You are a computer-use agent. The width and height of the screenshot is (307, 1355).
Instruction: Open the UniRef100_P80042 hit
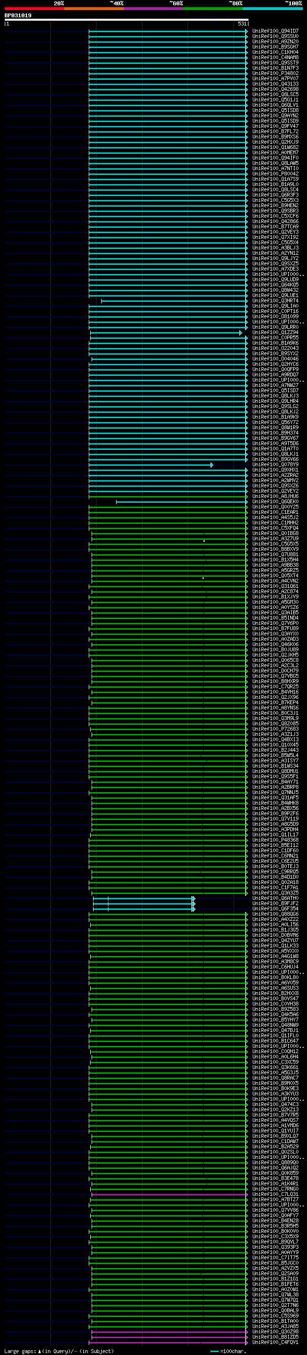(x=275, y=174)
